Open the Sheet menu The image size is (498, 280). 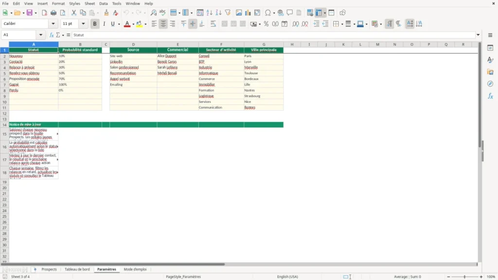tap(89, 3)
